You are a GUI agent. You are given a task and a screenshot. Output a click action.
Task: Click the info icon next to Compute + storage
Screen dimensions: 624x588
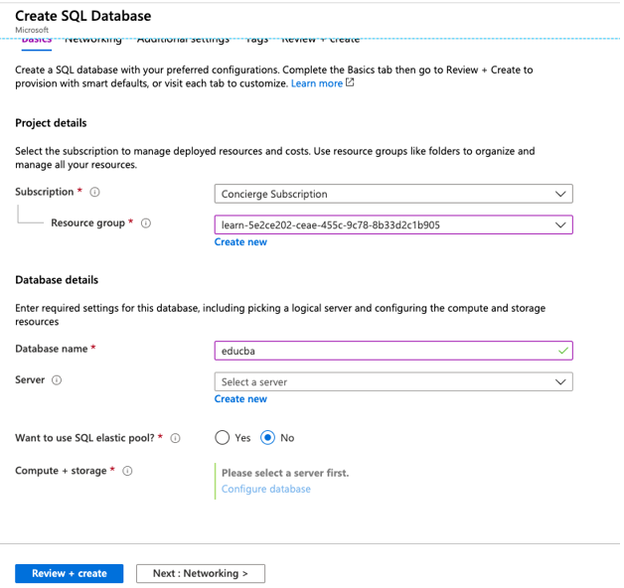pos(128,471)
